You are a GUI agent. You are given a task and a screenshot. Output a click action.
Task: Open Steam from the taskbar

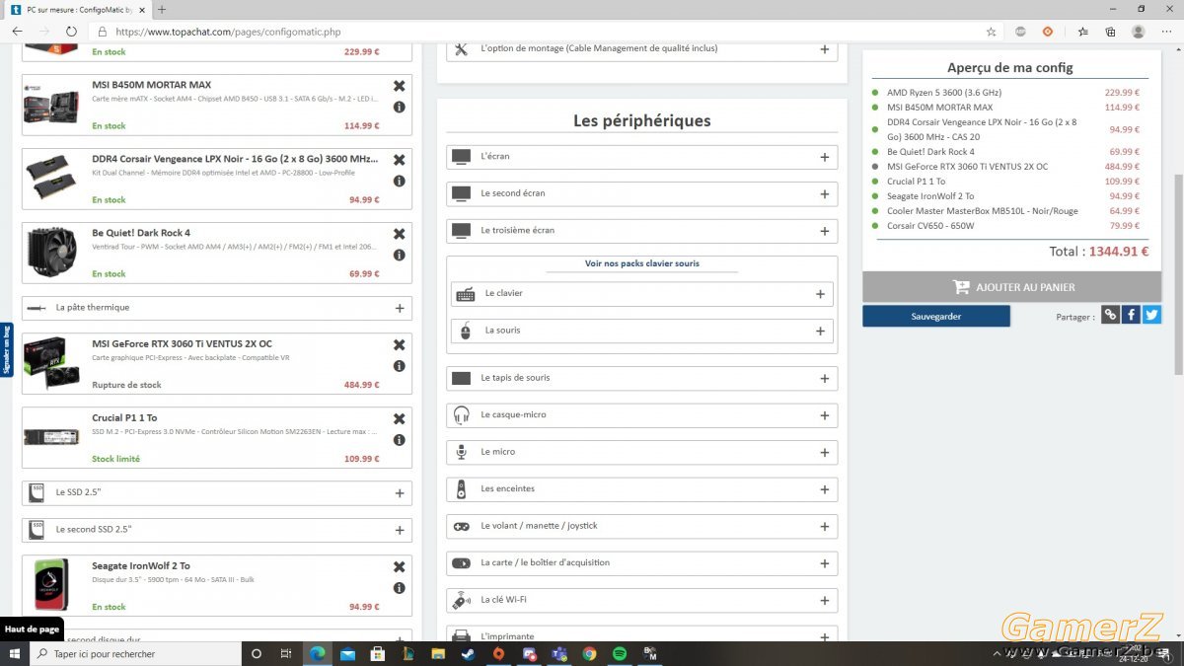(x=468, y=653)
